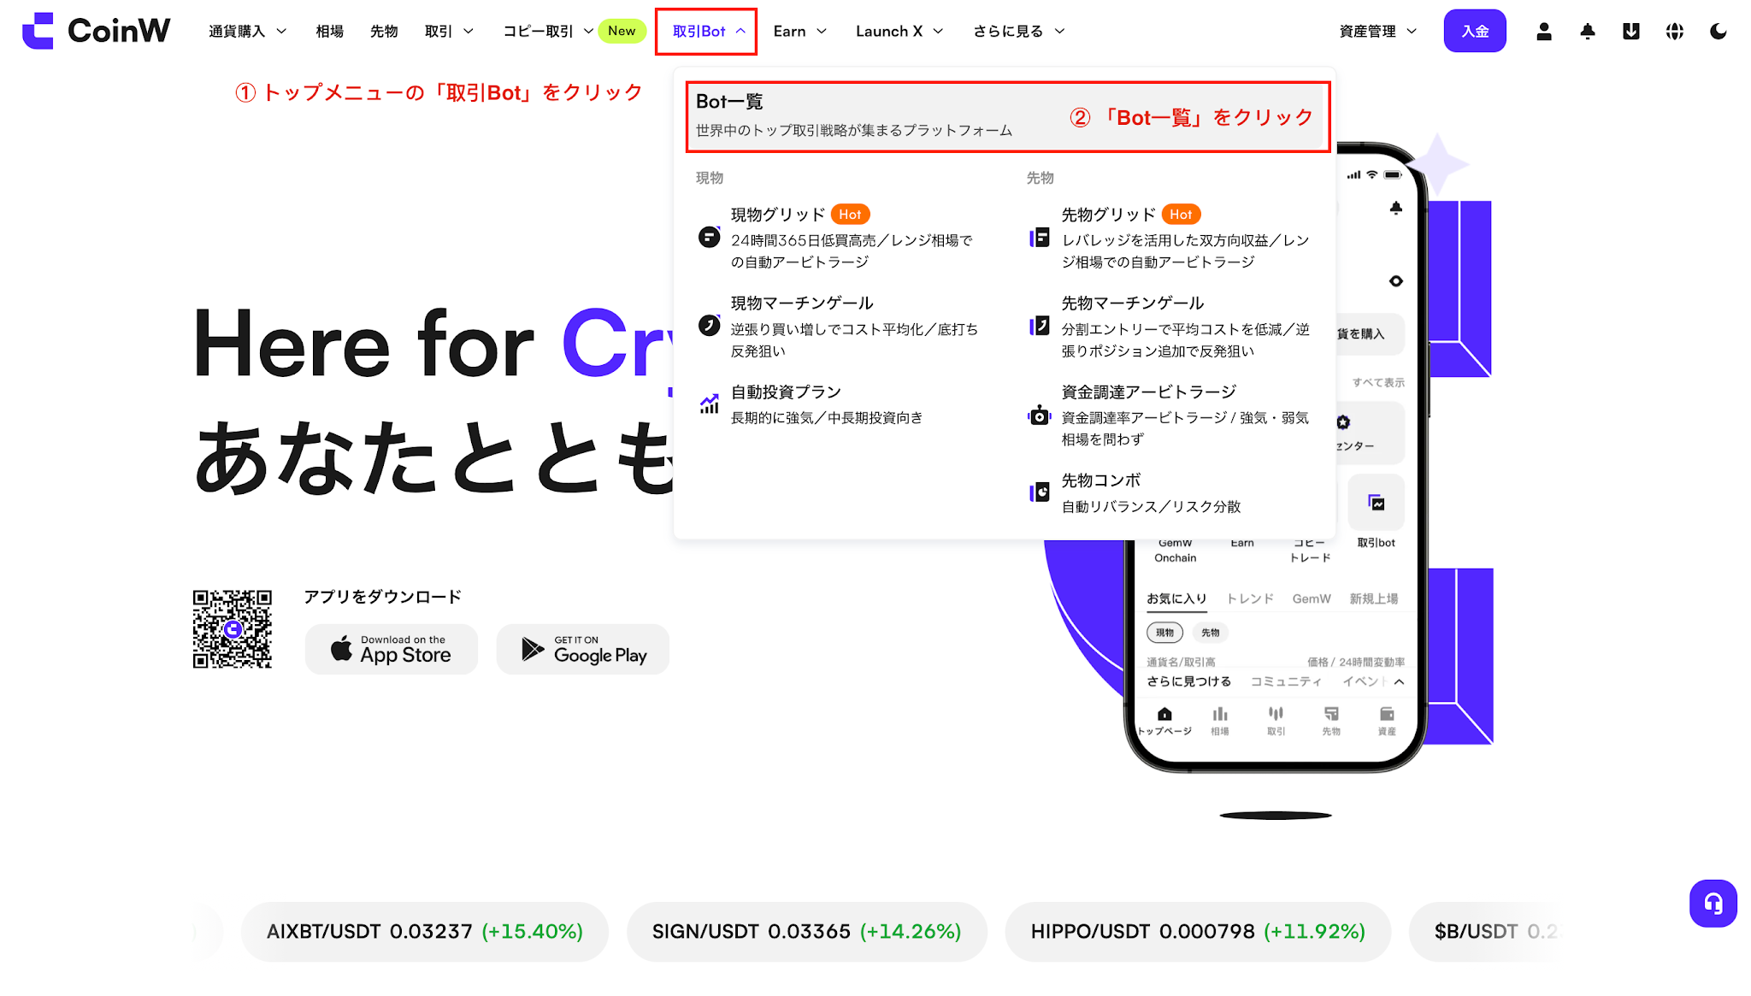Screen dimensions: 1751x996
Task: Click the Apple logo on App Store button
Action: [x=341, y=649]
